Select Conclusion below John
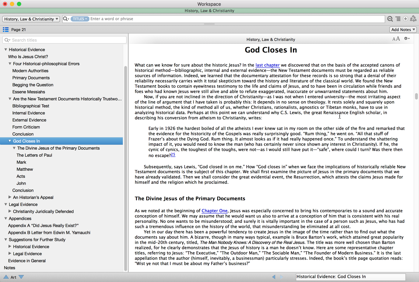 tap(23, 190)
